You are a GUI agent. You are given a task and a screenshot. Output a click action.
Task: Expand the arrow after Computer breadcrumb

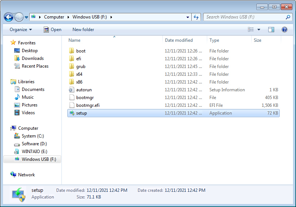[x=68, y=17]
